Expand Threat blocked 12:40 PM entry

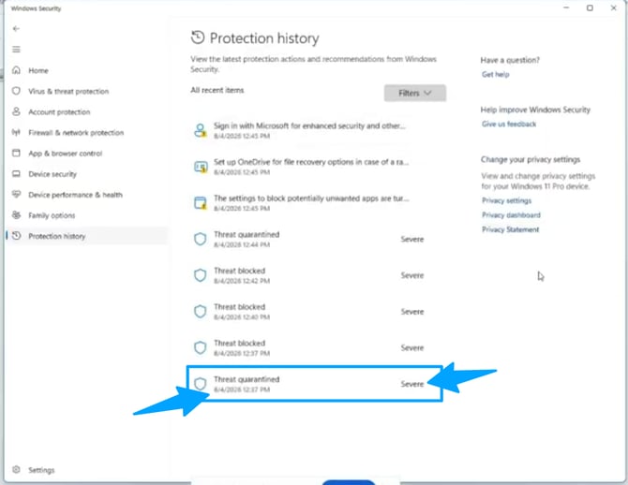tap(317, 312)
